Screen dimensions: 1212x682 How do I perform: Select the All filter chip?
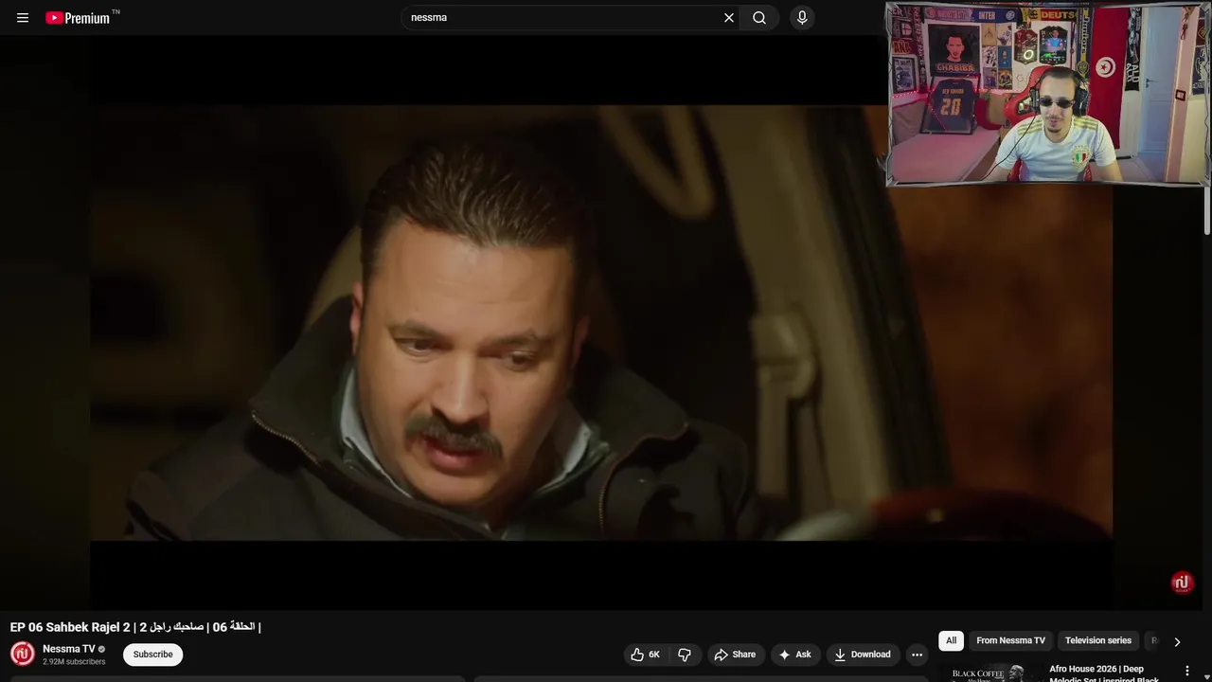tap(952, 640)
